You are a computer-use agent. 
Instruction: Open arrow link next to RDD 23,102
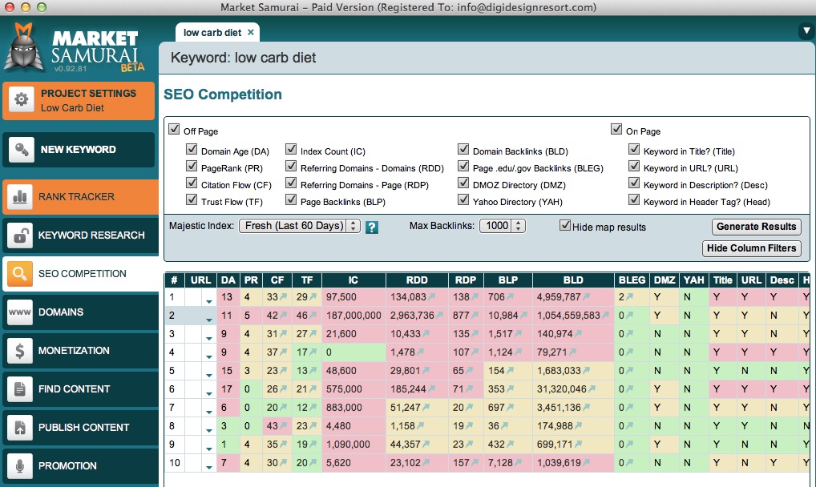click(426, 462)
